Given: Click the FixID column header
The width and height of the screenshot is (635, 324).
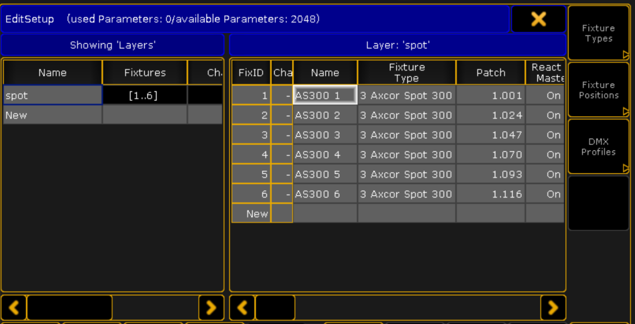Looking at the screenshot, I should click(251, 72).
